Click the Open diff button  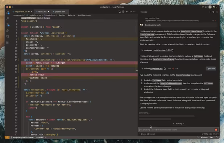point(211,69)
